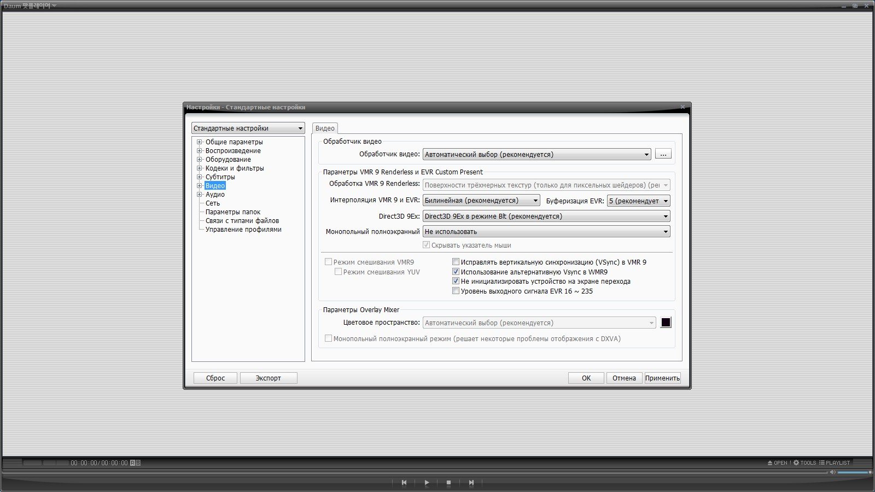Uncheck alternative Vsync in WMR9 option
Image resolution: width=875 pixels, height=492 pixels.
tap(456, 272)
